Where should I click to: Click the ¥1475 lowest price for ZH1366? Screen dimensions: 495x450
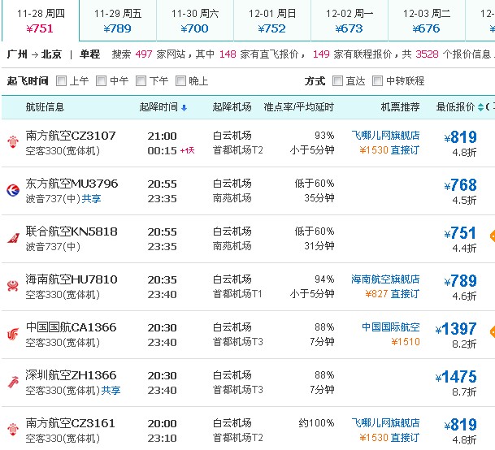pos(456,377)
